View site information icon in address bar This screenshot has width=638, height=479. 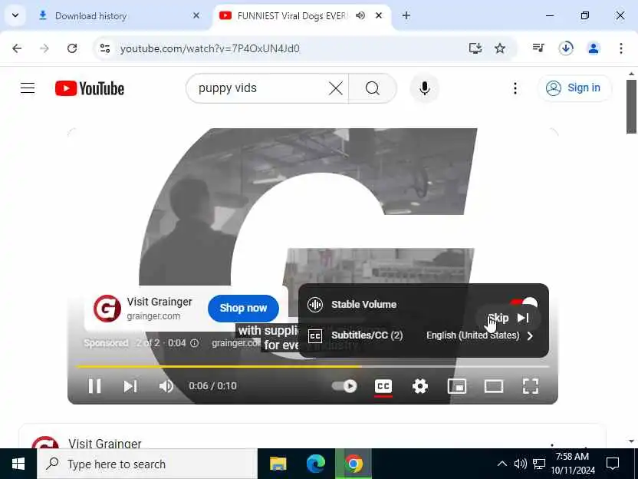(x=105, y=48)
